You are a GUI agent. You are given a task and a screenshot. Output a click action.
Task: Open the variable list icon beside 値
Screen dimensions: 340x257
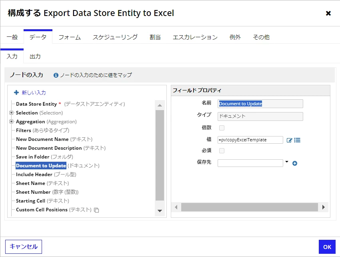297,140
